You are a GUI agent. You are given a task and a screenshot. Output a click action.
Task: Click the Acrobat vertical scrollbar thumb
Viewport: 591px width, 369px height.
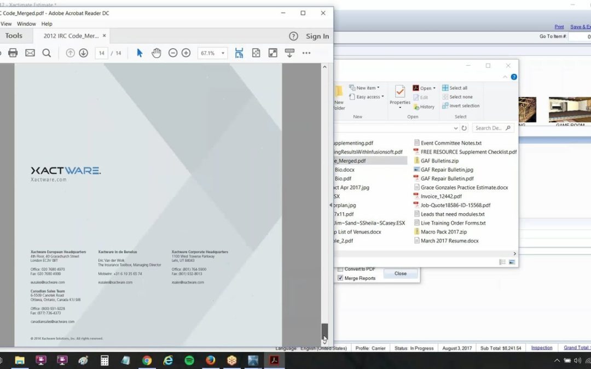coord(325,331)
